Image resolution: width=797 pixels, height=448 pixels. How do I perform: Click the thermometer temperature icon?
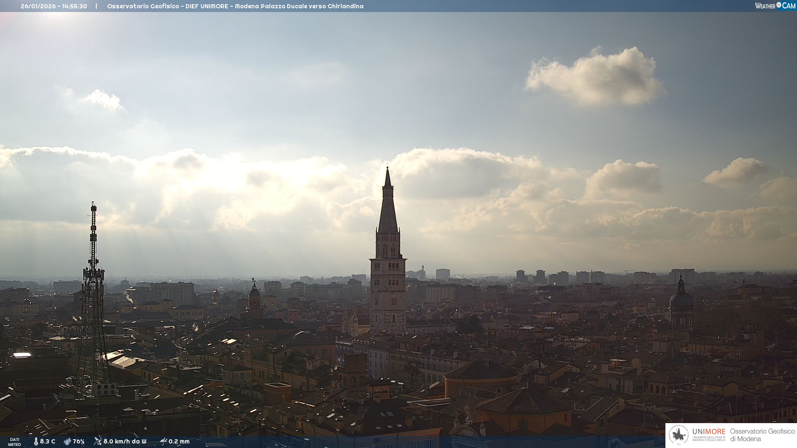coord(36,441)
